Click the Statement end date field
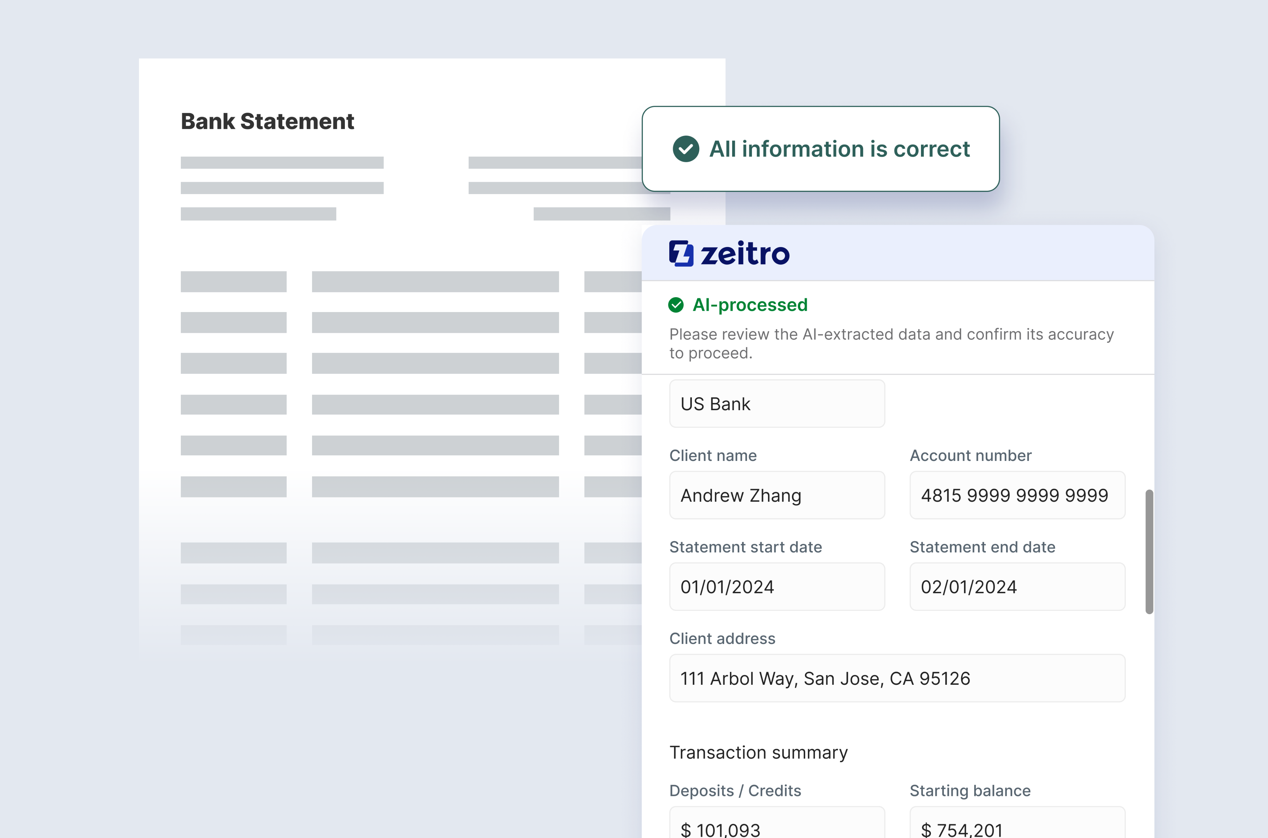 pos(1017,586)
